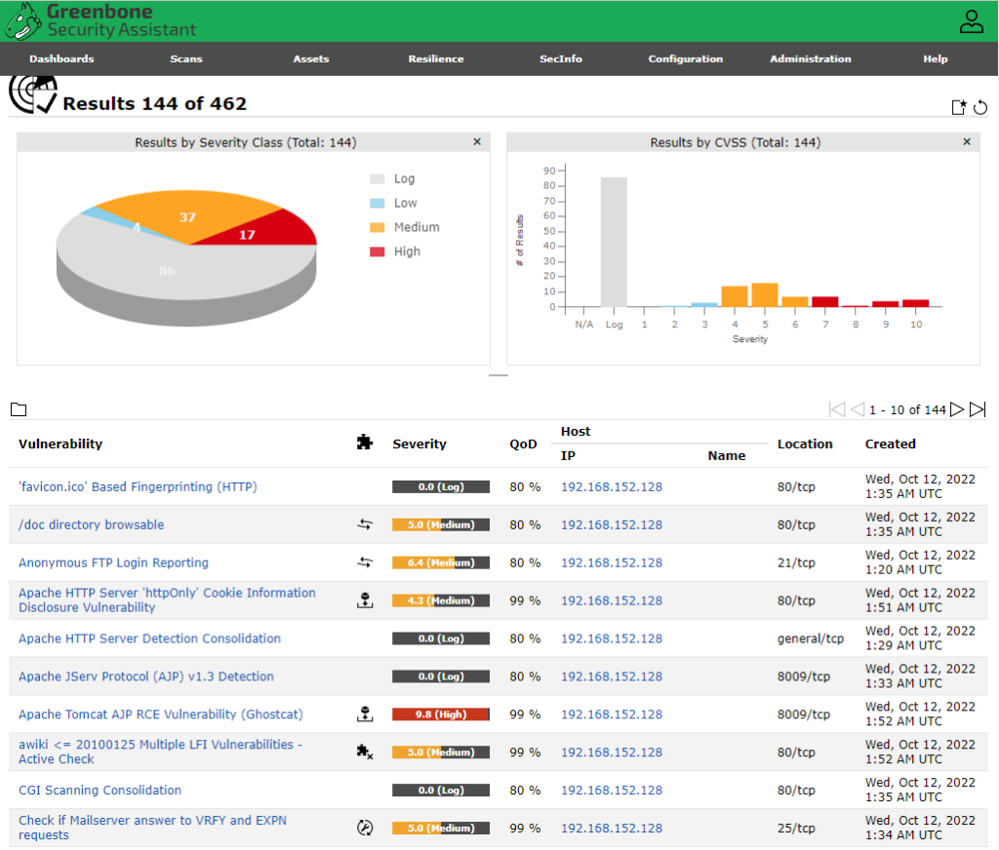
Task: Click the add new dashboard display icon
Action: pyautogui.click(x=958, y=107)
